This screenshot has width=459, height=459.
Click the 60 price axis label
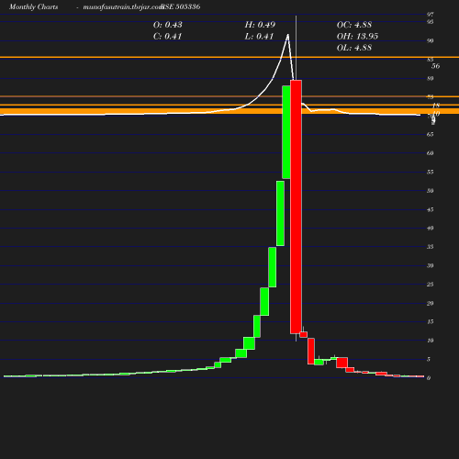431,153
